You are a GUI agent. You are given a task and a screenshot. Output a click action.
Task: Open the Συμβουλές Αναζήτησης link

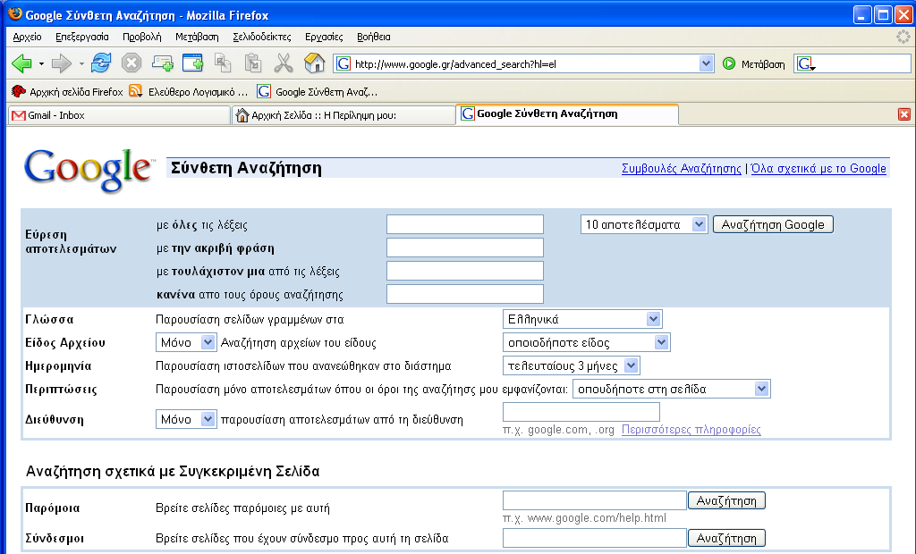(x=681, y=169)
